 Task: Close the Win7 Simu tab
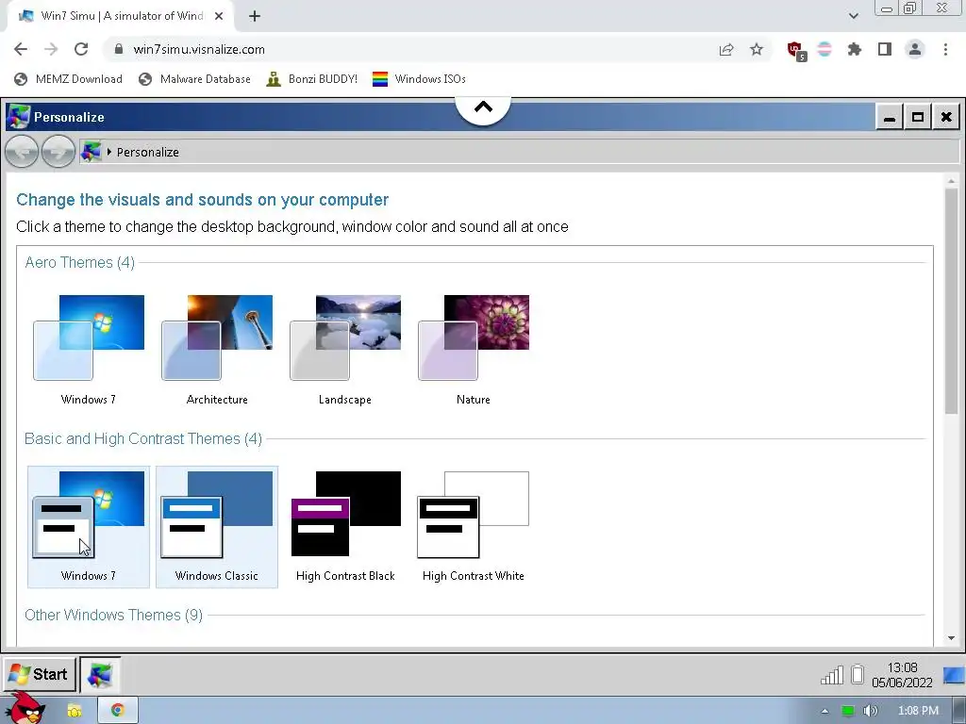(x=219, y=16)
